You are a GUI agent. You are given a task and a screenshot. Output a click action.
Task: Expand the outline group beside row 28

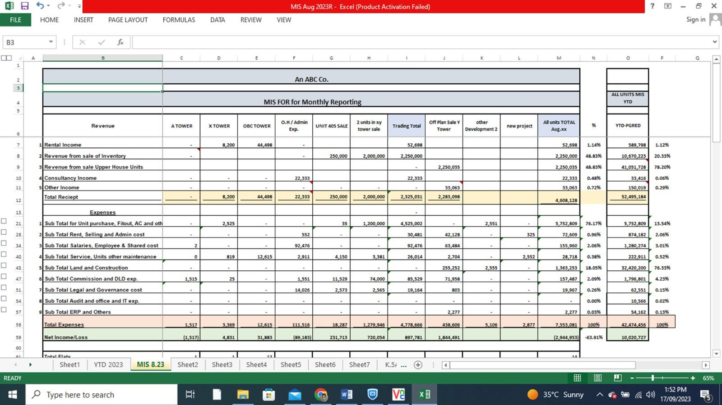click(4, 232)
